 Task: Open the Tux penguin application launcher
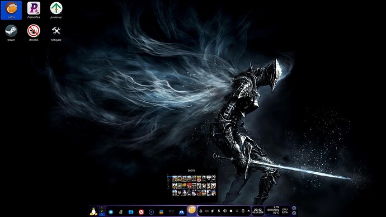[93, 211]
